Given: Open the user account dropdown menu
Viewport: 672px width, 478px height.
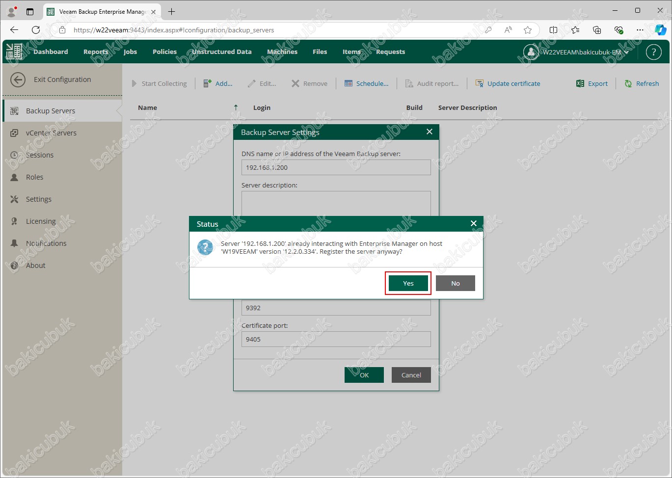Looking at the screenshot, I should coord(577,52).
